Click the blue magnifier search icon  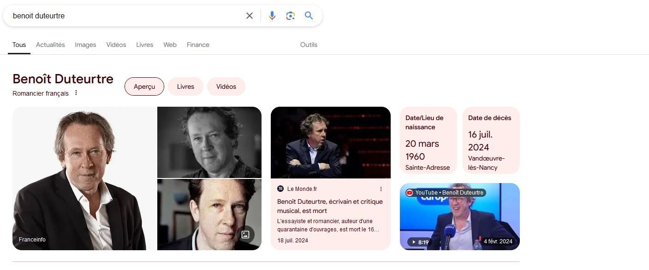click(x=309, y=16)
